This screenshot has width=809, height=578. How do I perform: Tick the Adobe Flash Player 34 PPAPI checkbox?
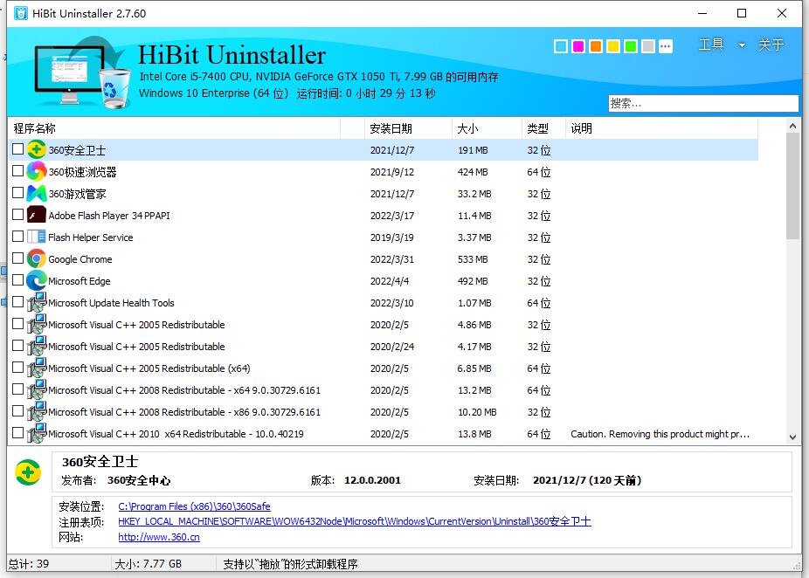point(17,215)
